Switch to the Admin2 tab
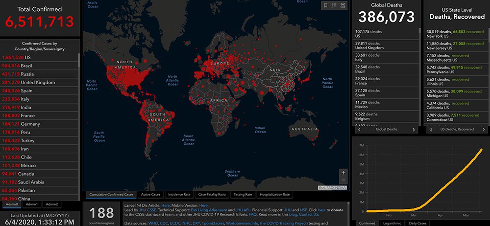490x226 pixels. pyautogui.click(x=51, y=204)
